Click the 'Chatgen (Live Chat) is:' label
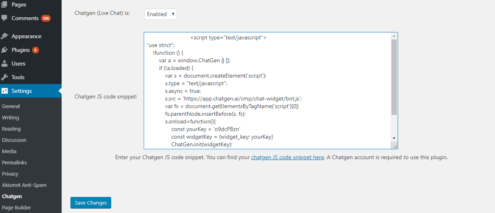Viewport: 495px width, 213px height. pyautogui.click(x=102, y=13)
